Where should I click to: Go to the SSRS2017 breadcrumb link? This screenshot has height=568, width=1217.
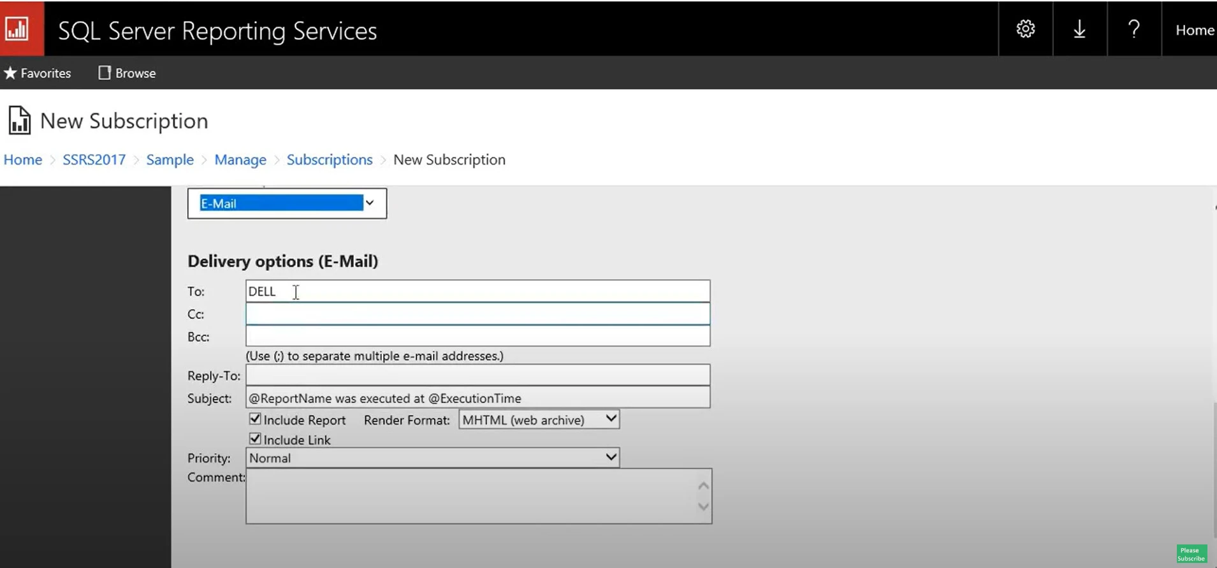click(x=94, y=159)
